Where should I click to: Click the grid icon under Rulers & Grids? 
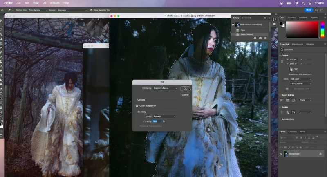(x=288, y=100)
